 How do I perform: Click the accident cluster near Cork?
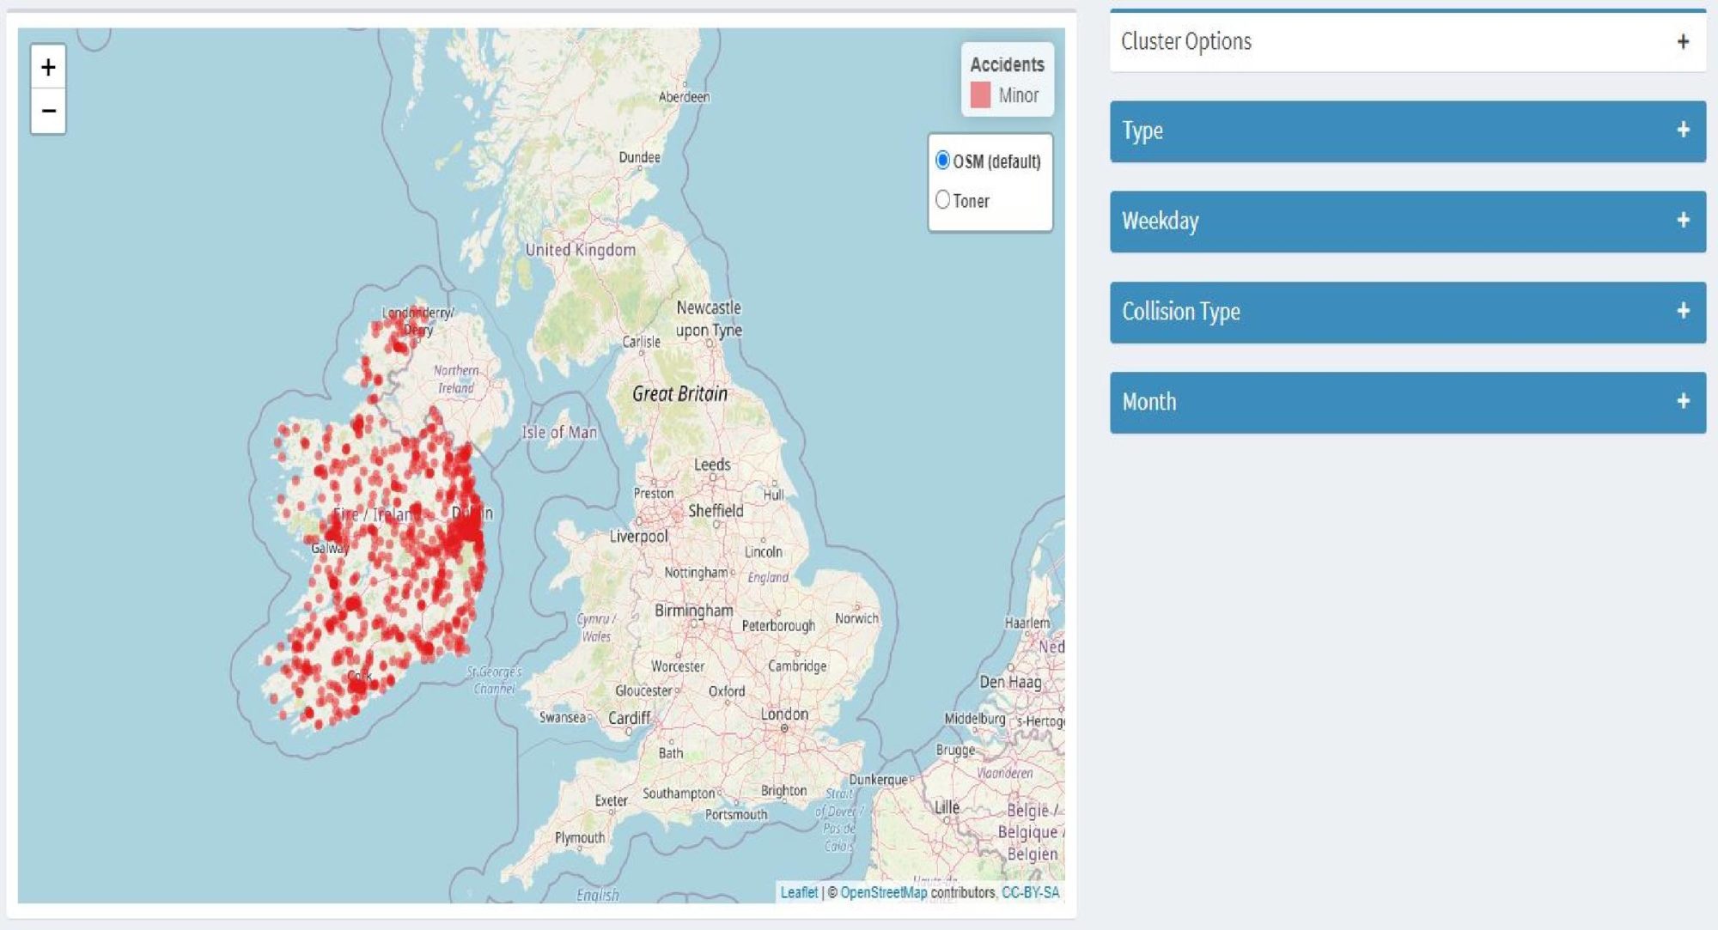tap(359, 685)
